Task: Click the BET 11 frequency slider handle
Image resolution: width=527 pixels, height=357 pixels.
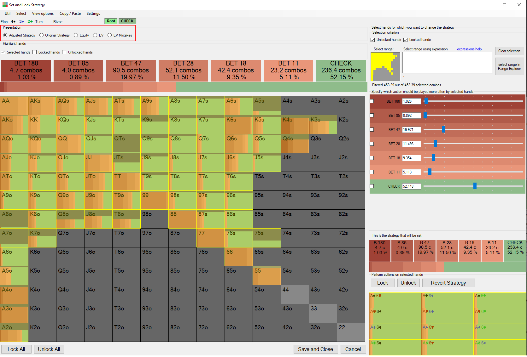Action: pyautogui.click(x=430, y=172)
